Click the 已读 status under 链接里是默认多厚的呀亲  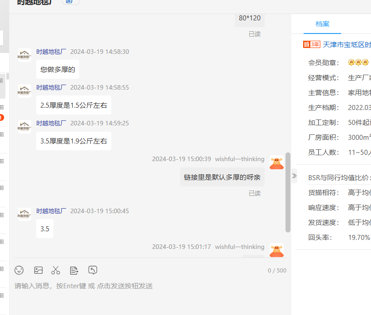pyautogui.click(x=255, y=193)
